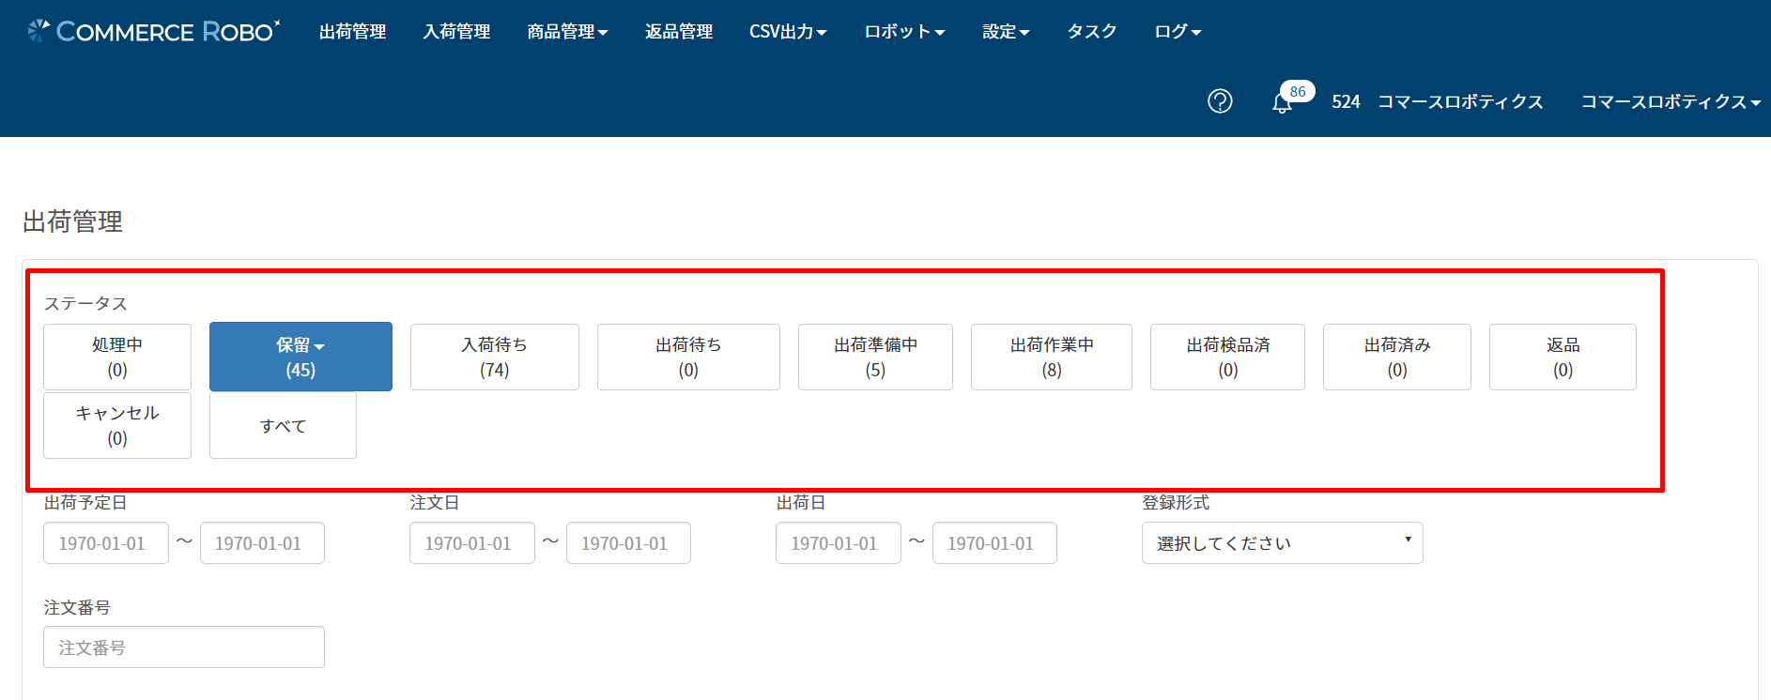The height and width of the screenshot is (700, 1771).
Task: Open the 入荷管理 menu item
Action: pyautogui.click(x=456, y=32)
